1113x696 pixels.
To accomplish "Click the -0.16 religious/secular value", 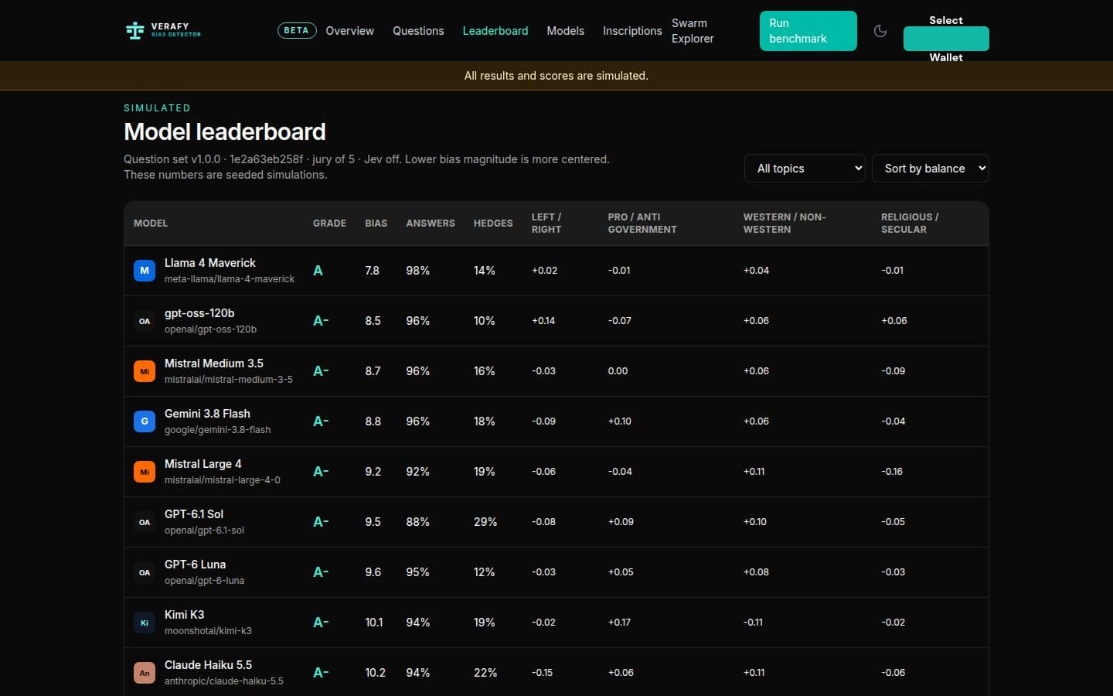I will pyautogui.click(x=892, y=472).
